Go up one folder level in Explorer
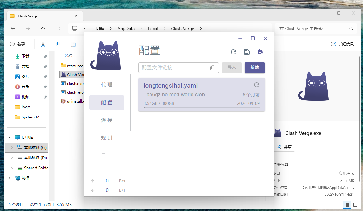The image size is (363, 211). pyautogui.click(x=43, y=29)
